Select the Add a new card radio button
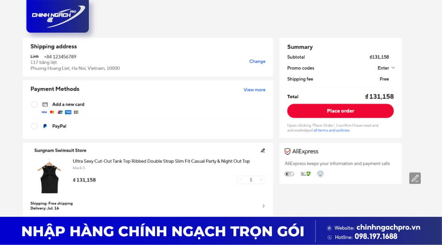The width and height of the screenshot is (442, 245). pyautogui.click(x=34, y=104)
